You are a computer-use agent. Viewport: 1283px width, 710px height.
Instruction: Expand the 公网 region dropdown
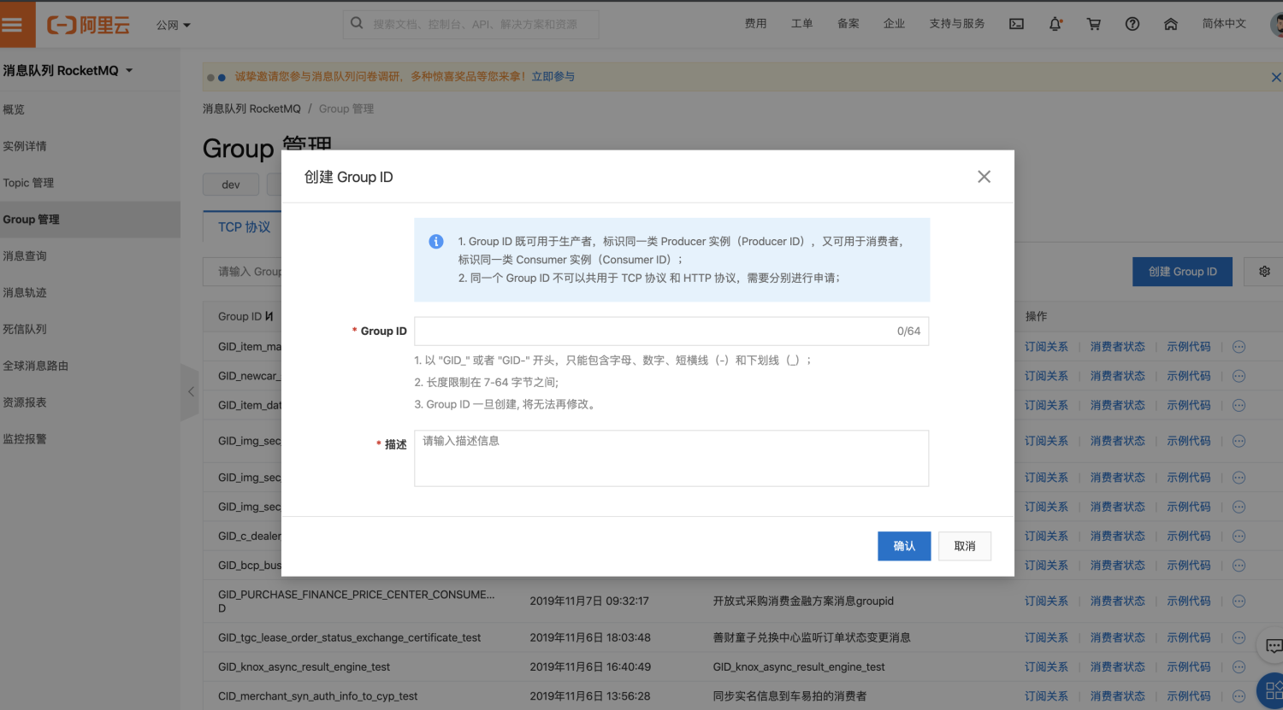tap(174, 25)
